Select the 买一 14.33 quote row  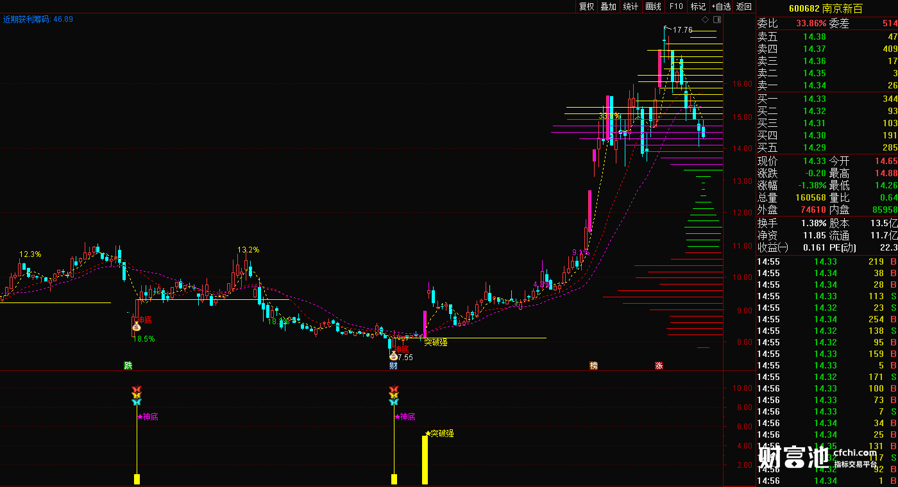(x=827, y=99)
